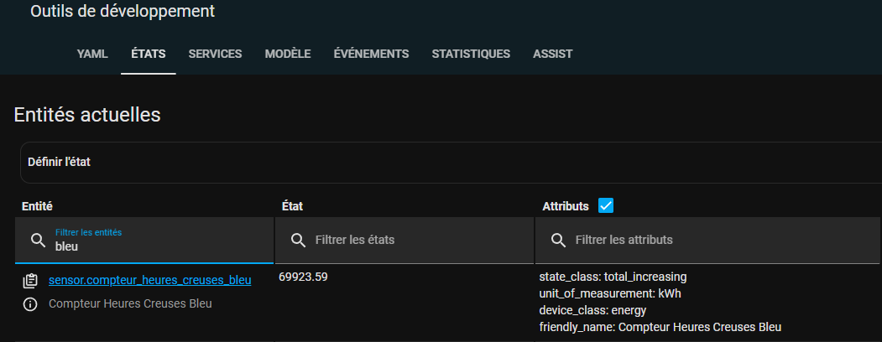
Task: Click into the Filtrer les attributs field
Action: click(x=707, y=241)
